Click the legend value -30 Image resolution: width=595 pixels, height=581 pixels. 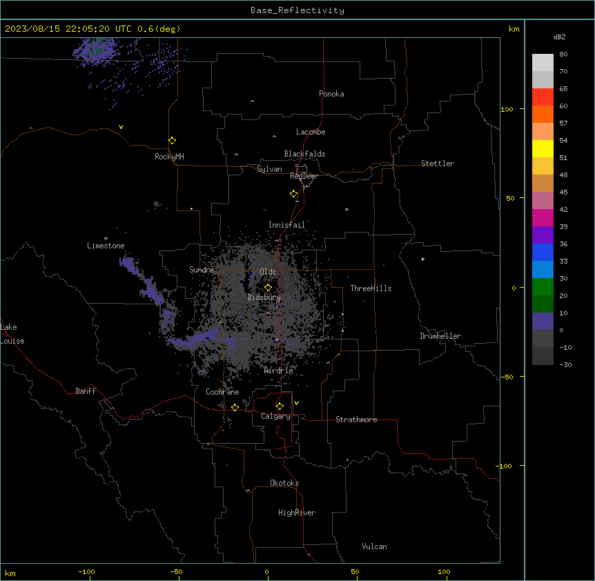[x=565, y=365]
